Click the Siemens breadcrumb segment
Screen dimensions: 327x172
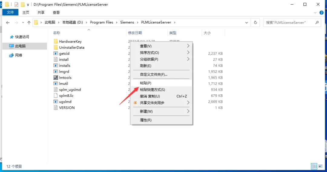pyautogui.click(x=127, y=22)
